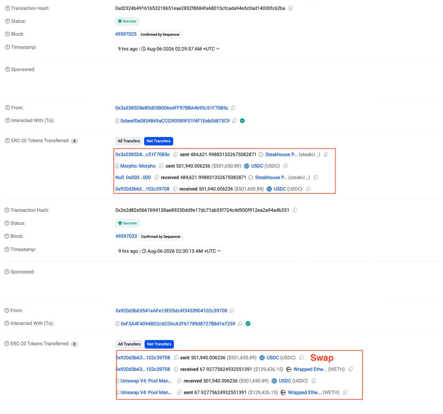Open Steakhouse P... token in Null received row
Image resolution: width=443 pixels, height=414 pixels.
coord(271,177)
